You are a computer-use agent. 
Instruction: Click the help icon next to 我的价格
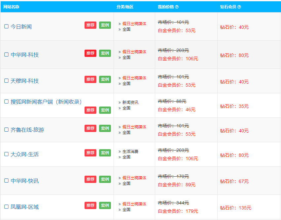pyautogui.click(x=177, y=7)
